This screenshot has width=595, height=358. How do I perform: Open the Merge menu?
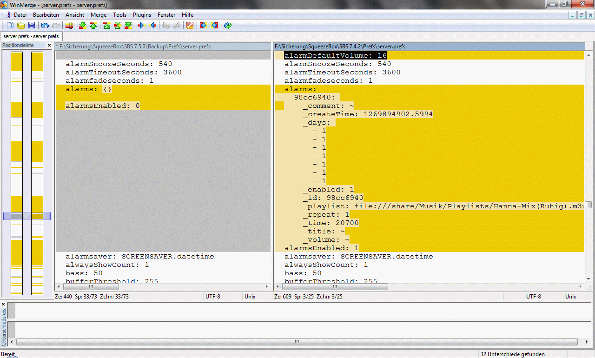pyautogui.click(x=99, y=15)
